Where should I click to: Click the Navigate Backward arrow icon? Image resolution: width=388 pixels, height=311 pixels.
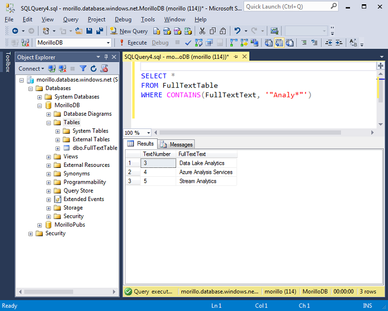(x=15, y=31)
